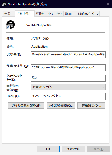Click the Vivaldi Nullprofile name text
The width and height of the screenshot is (112, 155).
39,25
